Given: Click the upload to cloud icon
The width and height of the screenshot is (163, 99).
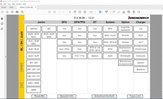Looking at the screenshot, I should coord(12,12).
